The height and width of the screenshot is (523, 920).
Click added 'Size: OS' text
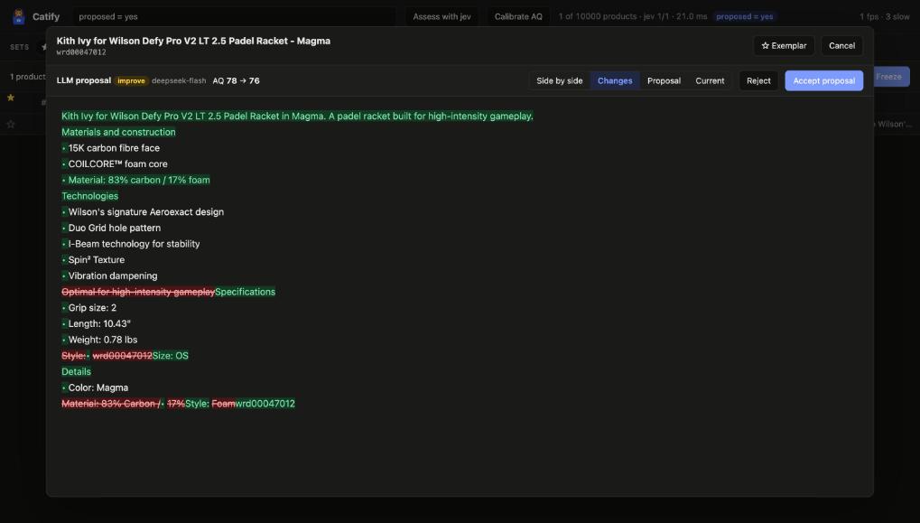(170, 356)
